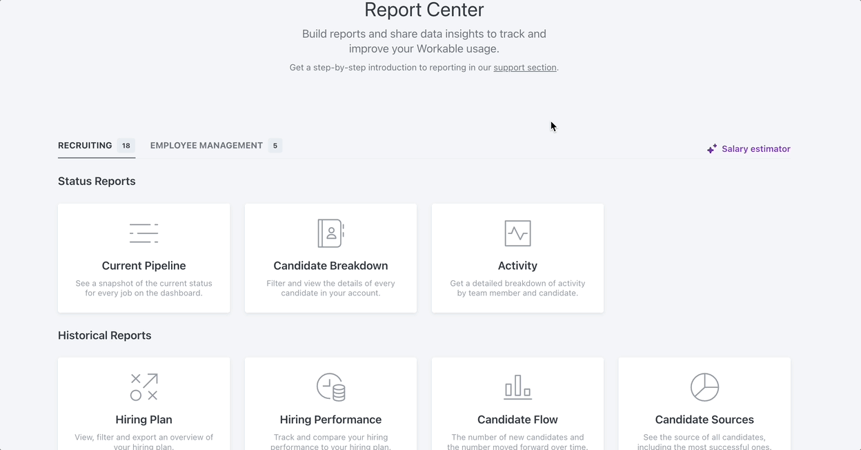
Task: Click the 'Filter and view the details' description
Action: click(x=330, y=288)
